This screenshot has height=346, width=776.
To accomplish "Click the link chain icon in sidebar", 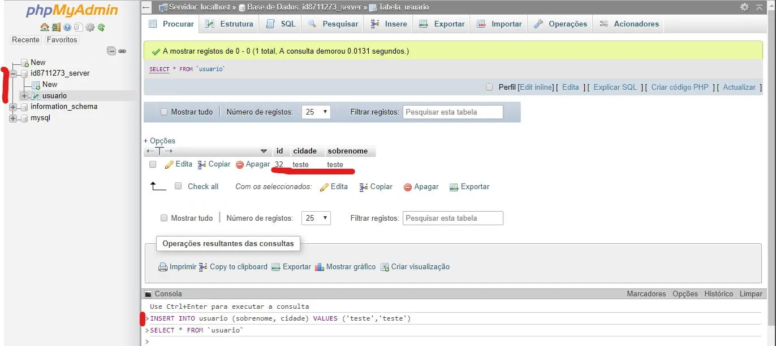I will click(x=122, y=51).
